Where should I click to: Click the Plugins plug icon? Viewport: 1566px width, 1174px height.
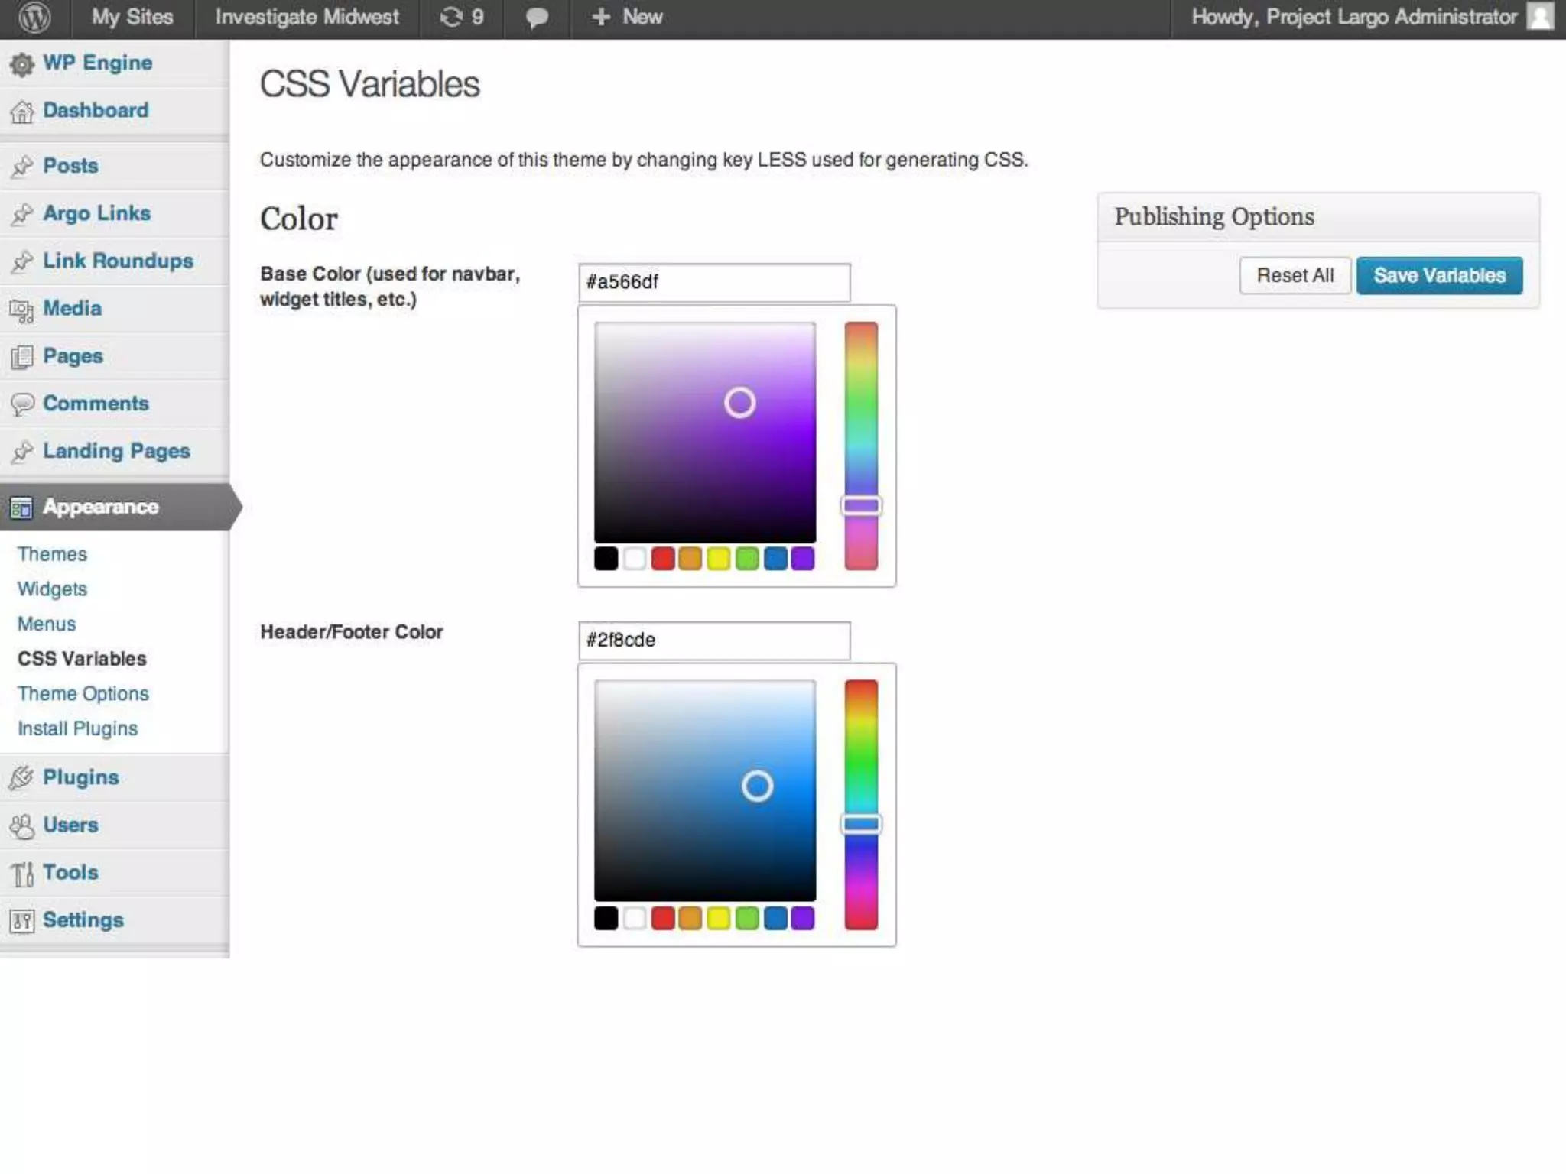coord(22,778)
